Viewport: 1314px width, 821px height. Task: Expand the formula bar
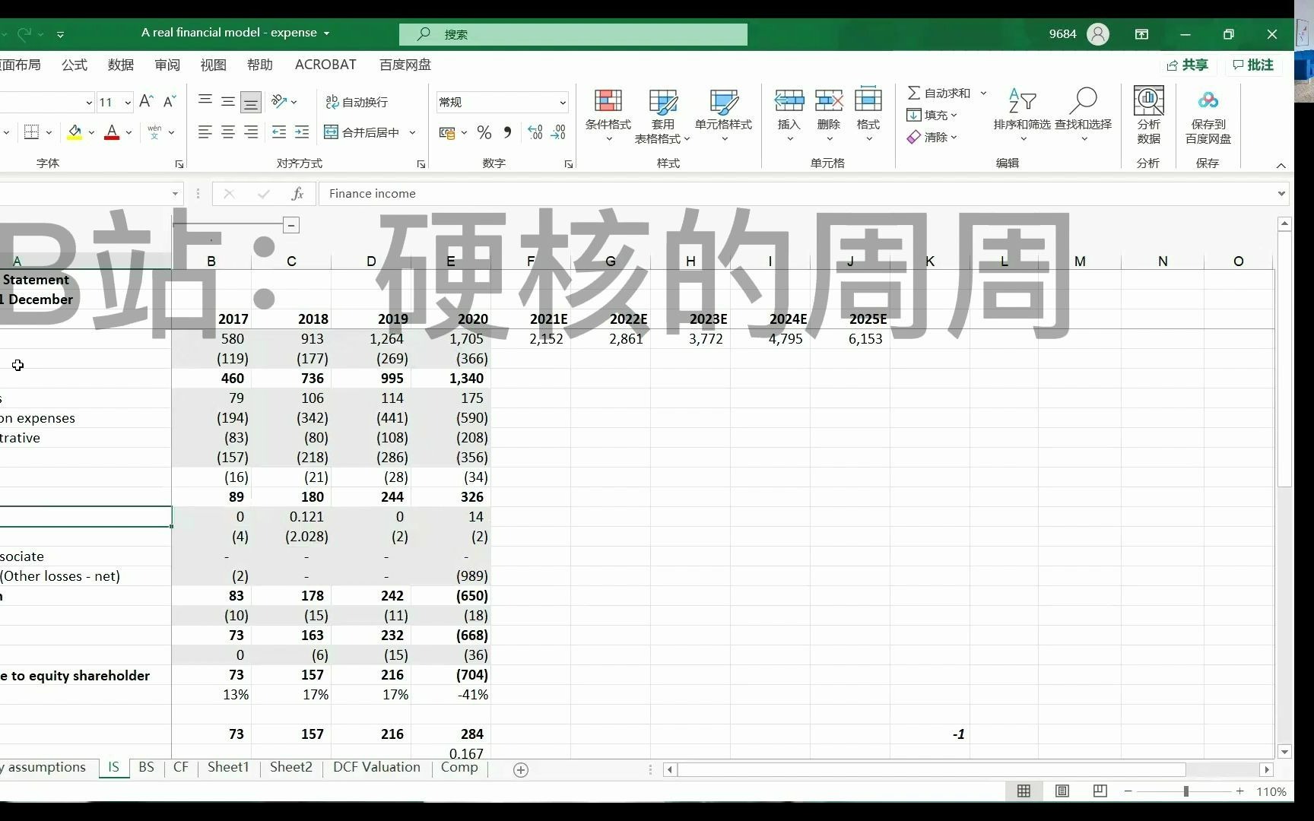tap(1281, 194)
